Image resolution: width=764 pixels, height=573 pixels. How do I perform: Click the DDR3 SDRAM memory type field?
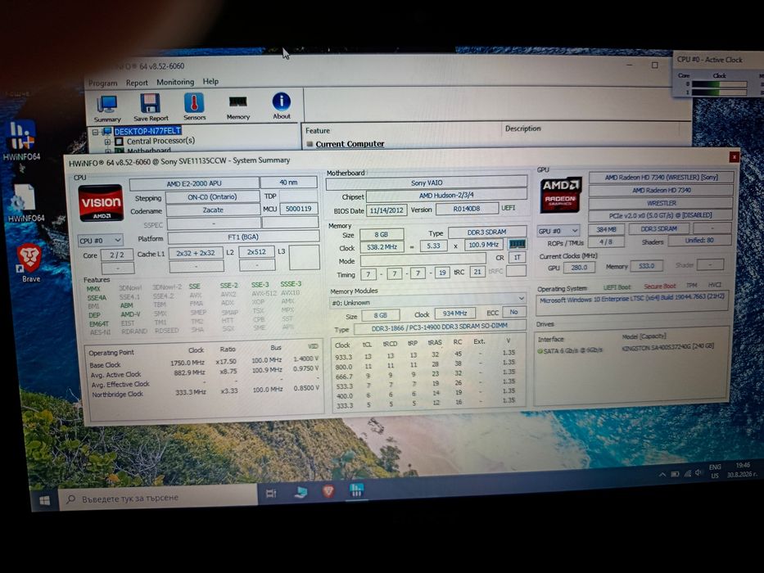pyautogui.click(x=486, y=232)
